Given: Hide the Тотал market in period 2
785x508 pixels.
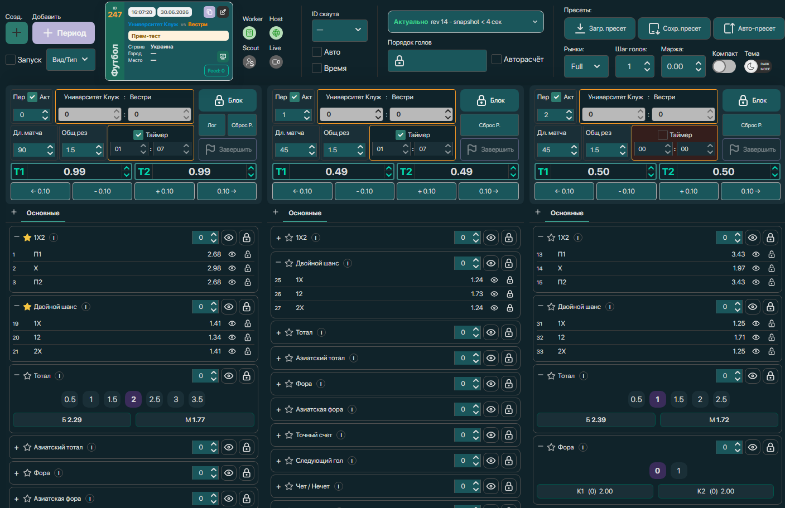Looking at the screenshot, I should tap(753, 376).
